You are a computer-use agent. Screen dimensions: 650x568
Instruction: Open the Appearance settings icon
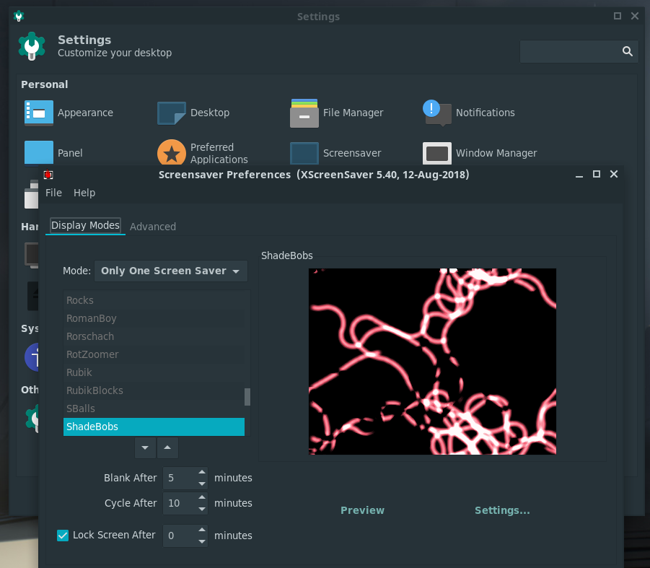click(39, 113)
